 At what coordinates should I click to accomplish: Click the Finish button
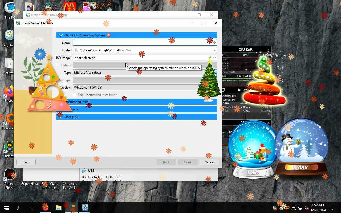188,162
